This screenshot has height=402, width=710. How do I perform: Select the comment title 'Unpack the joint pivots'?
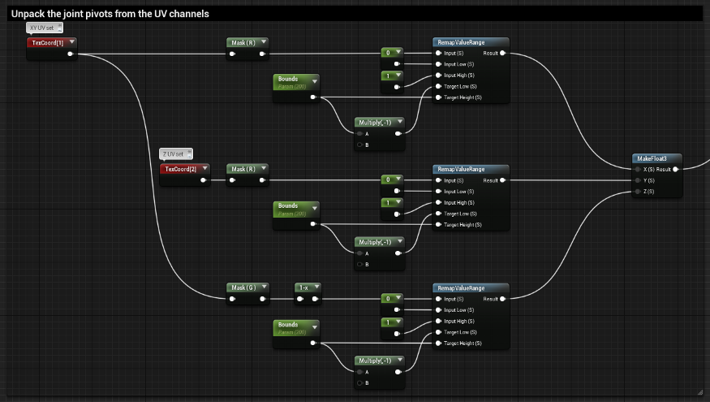pyautogui.click(x=110, y=14)
